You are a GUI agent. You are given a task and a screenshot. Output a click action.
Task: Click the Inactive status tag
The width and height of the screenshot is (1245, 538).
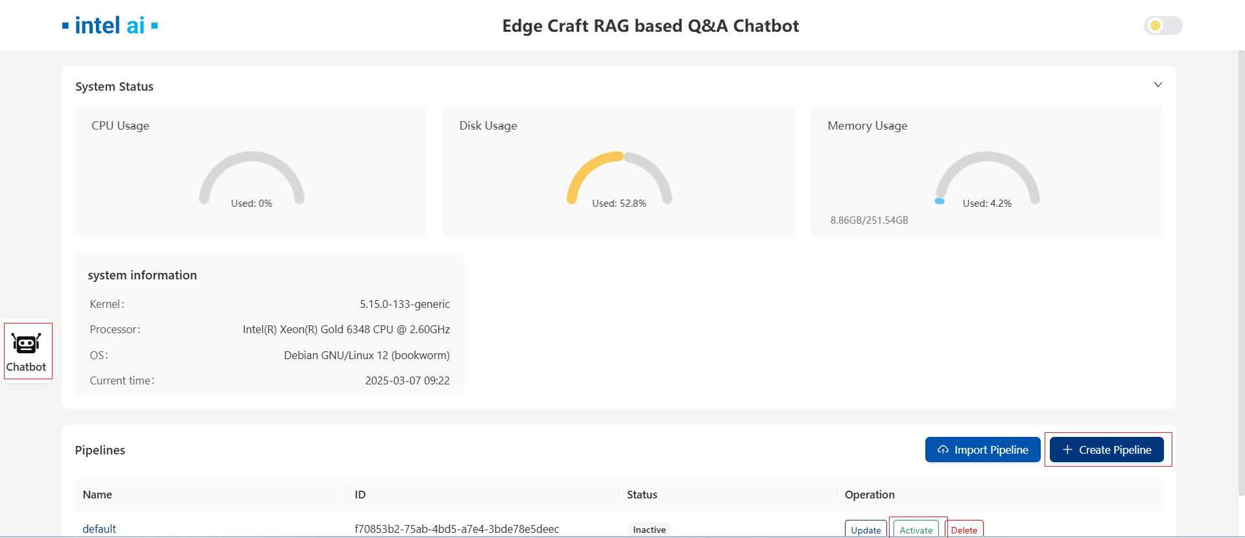(x=649, y=530)
